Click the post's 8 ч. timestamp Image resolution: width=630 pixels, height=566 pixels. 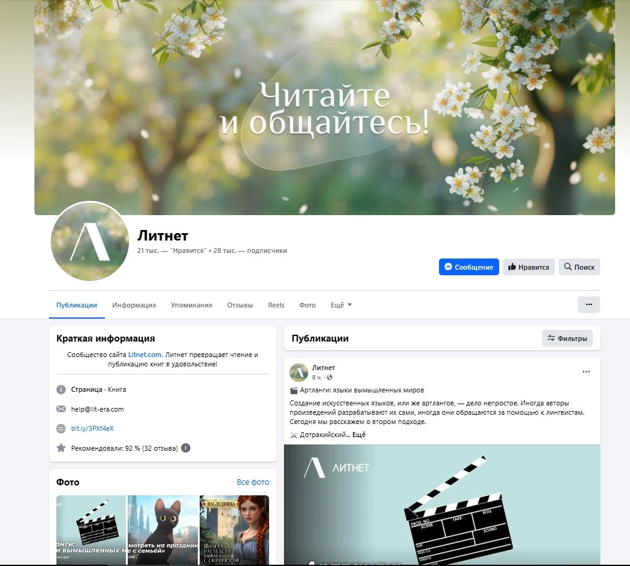317,377
